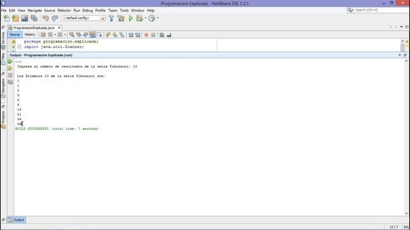The width and height of the screenshot is (410, 230).
Task: Toggle Bookmark icon in editor toolbar
Action: pos(122,34)
